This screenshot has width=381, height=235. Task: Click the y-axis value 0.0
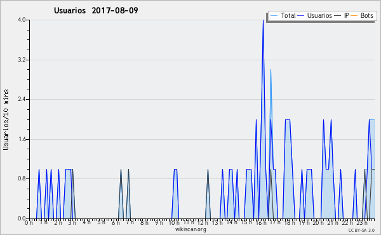22,218
